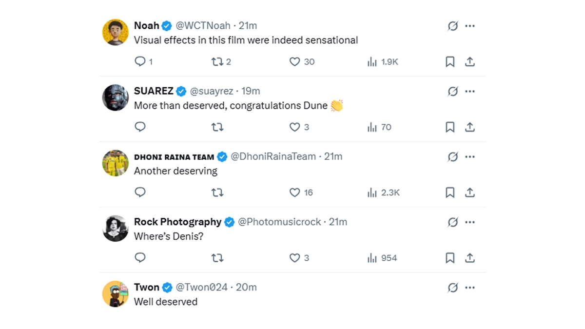Reply to Noah's visual effects tweet
585x329 pixels.
(140, 61)
